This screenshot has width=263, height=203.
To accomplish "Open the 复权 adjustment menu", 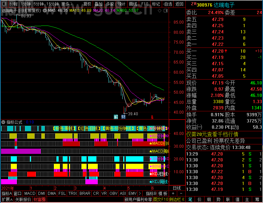I will click(x=87, y=4).
